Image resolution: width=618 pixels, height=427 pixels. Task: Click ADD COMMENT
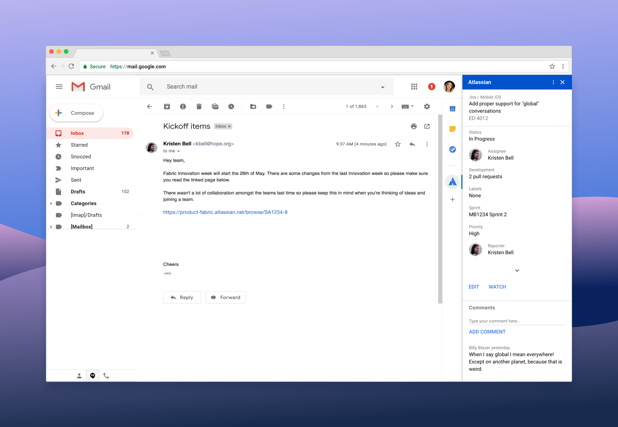[x=487, y=332]
